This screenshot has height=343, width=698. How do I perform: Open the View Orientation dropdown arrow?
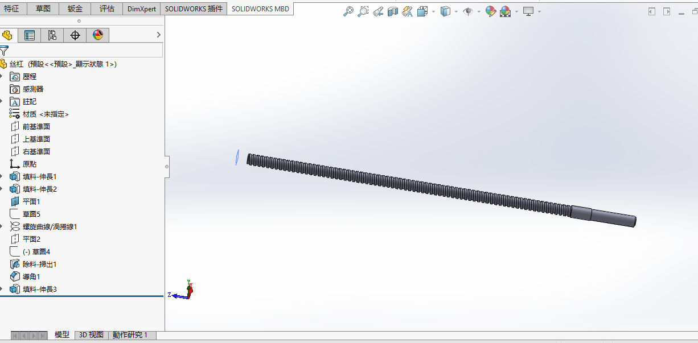[433, 11]
